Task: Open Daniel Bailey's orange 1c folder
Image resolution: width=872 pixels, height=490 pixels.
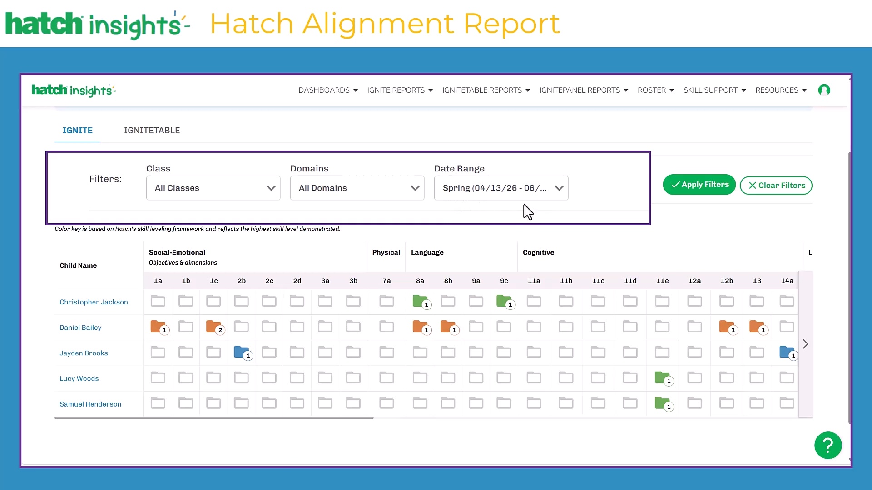Action: click(x=214, y=327)
